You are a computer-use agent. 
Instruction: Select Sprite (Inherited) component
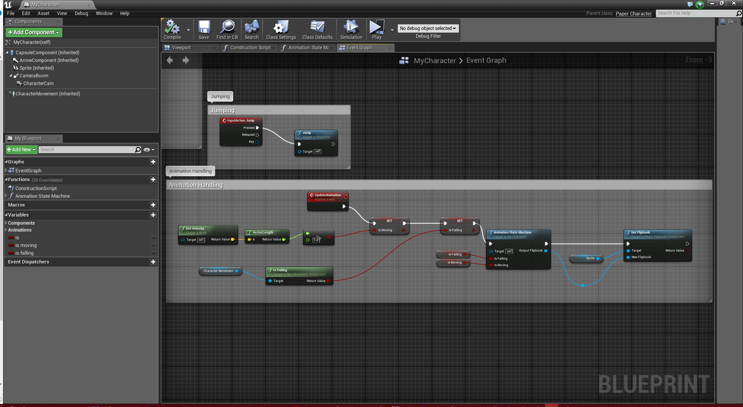(x=37, y=68)
